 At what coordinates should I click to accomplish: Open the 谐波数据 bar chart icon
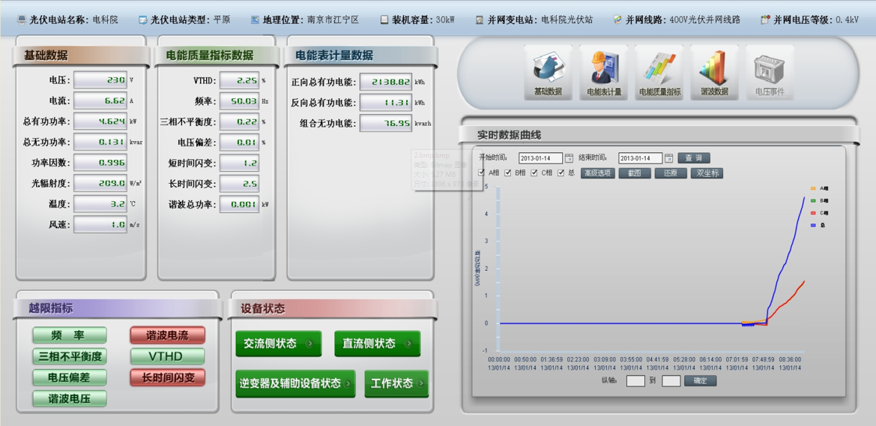tap(714, 71)
